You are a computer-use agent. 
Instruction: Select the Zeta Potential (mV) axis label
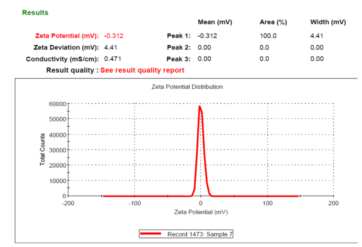201,212
